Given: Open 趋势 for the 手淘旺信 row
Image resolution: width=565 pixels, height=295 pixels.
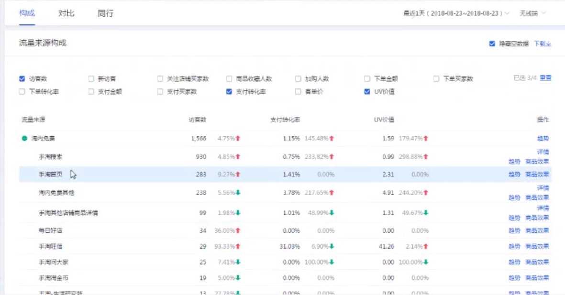Looking at the screenshot, I should [x=515, y=246].
